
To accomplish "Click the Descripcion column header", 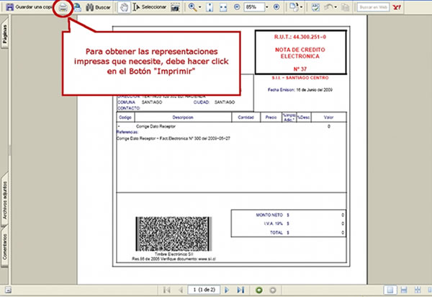I will click(183, 118).
